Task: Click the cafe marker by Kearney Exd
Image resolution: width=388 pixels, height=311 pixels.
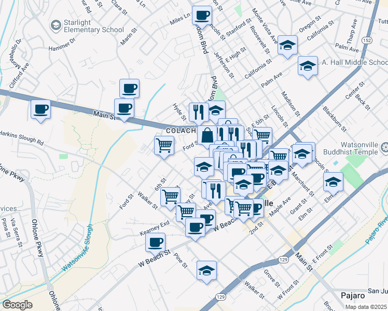Action: (x=155, y=242)
